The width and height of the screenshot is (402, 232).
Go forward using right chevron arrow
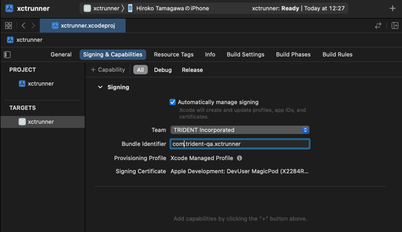point(33,25)
